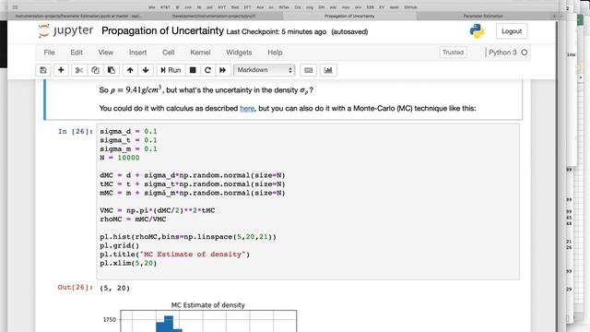The image size is (590, 332).
Task: Open the cell type Markdown dropdown
Action: [265, 70]
